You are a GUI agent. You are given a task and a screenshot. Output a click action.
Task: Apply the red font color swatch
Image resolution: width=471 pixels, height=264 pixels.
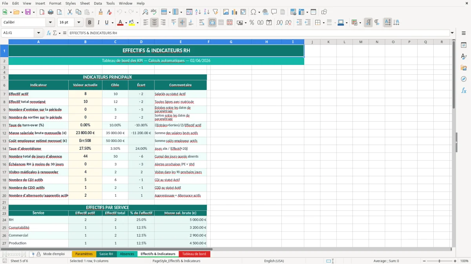(x=120, y=23)
